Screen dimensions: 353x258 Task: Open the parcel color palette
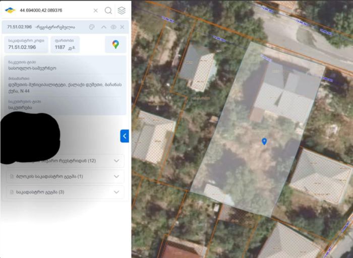click(x=92, y=27)
